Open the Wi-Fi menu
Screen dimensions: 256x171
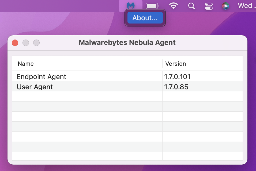coord(174,6)
